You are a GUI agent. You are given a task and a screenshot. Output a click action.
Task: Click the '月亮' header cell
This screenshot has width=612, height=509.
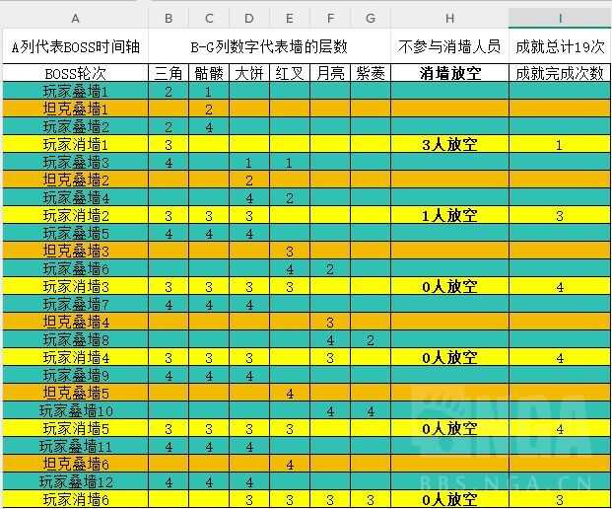(x=330, y=73)
